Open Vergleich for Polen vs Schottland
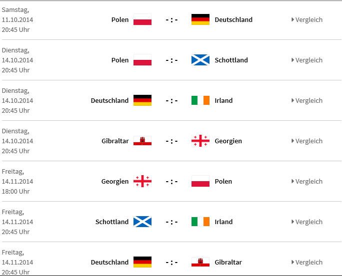Image resolution: width=342 pixels, height=276 pixels. click(x=307, y=60)
